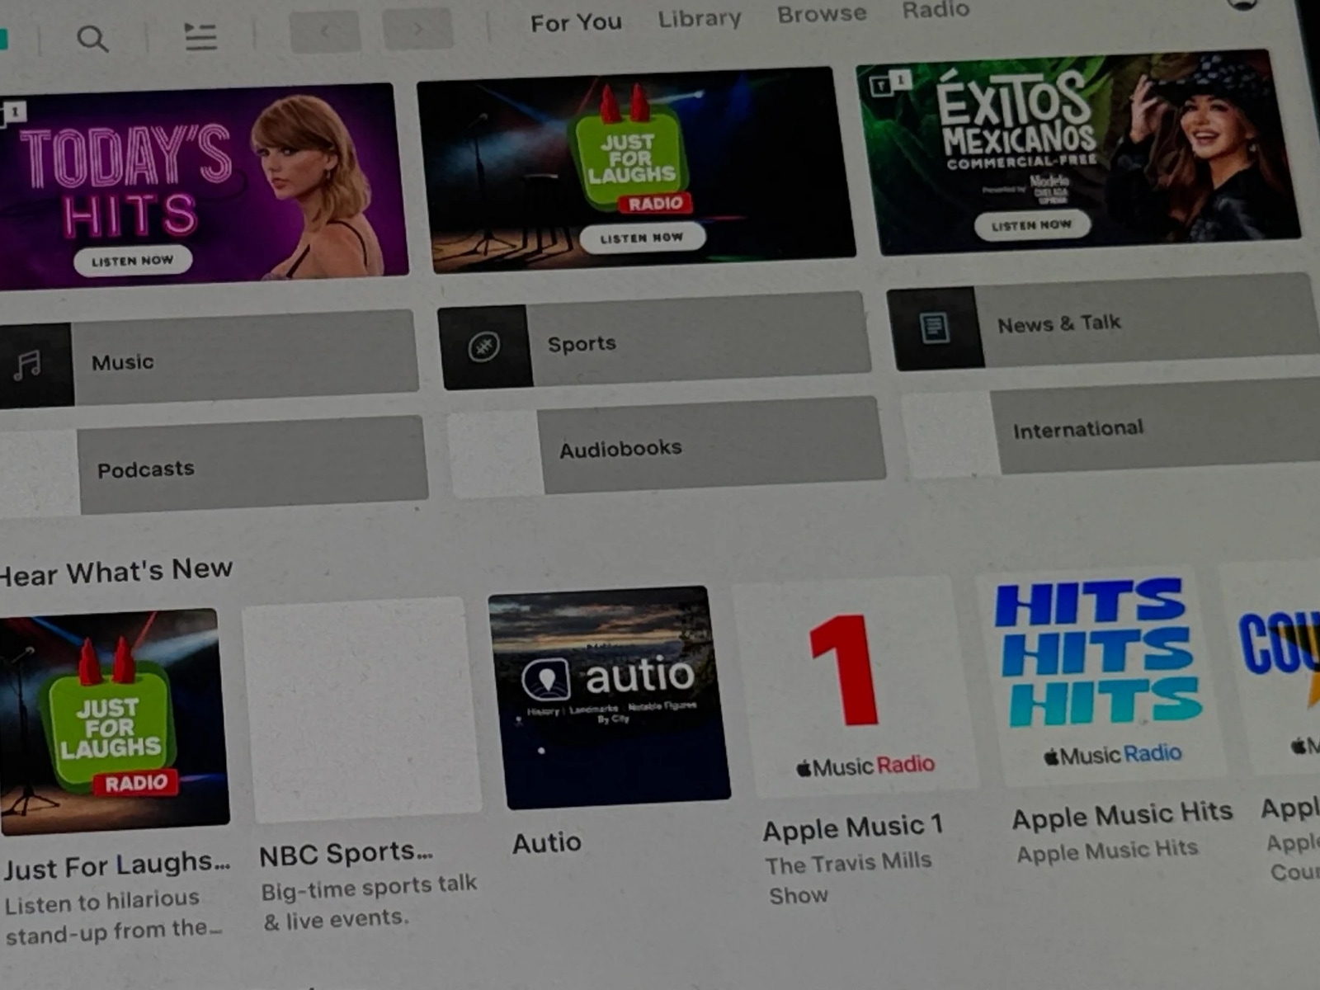The width and height of the screenshot is (1320, 990).
Task: Click the 'NBC Sports...' station title
Action: 346,854
